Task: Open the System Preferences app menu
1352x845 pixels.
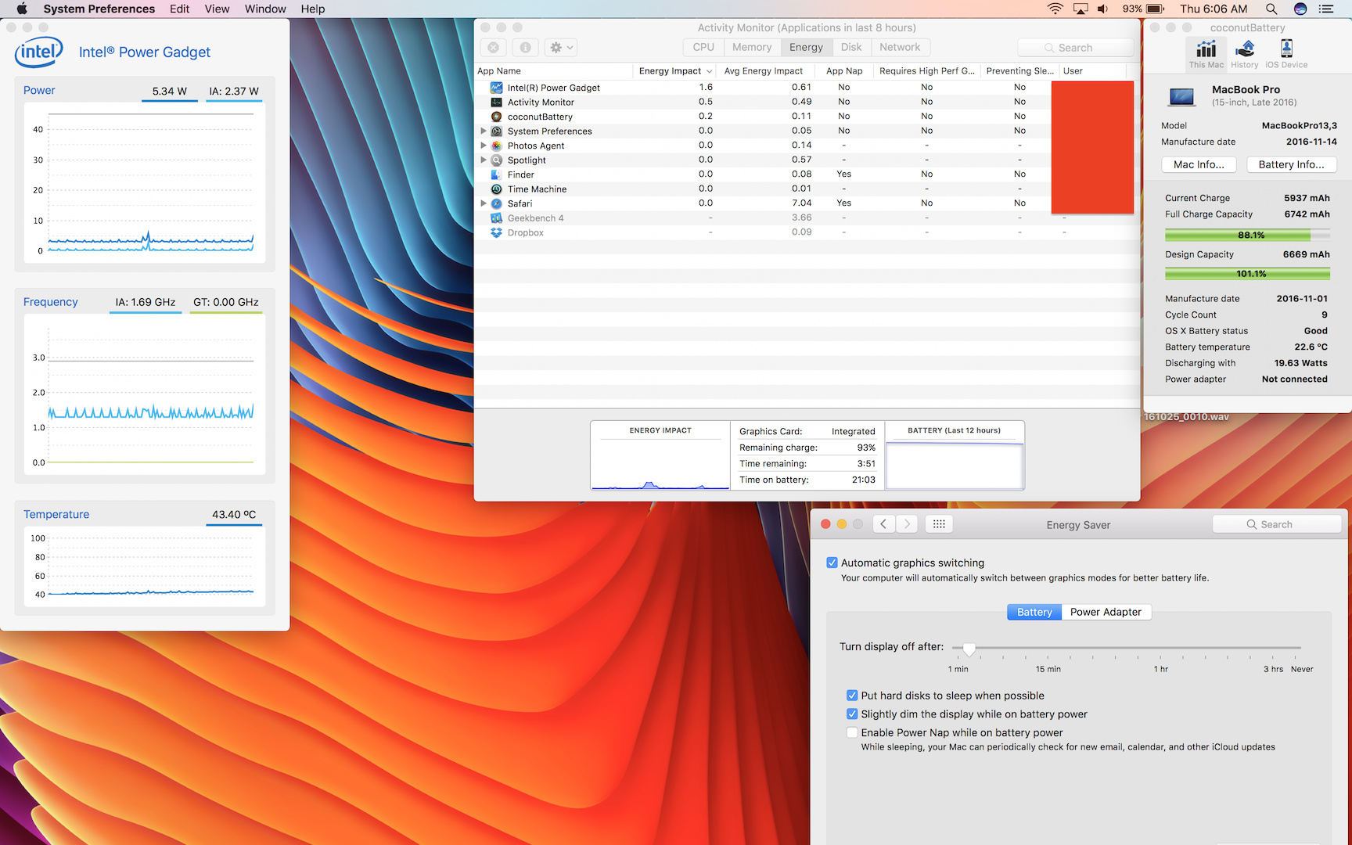Action: 99,9
